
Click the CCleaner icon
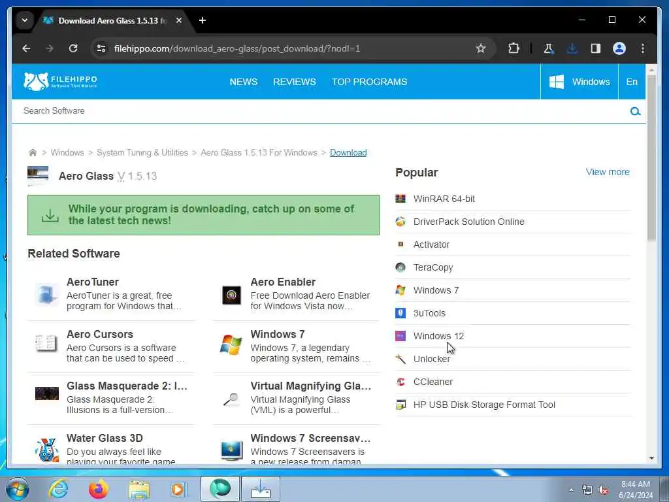pyautogui.click(x=400, y=382)
